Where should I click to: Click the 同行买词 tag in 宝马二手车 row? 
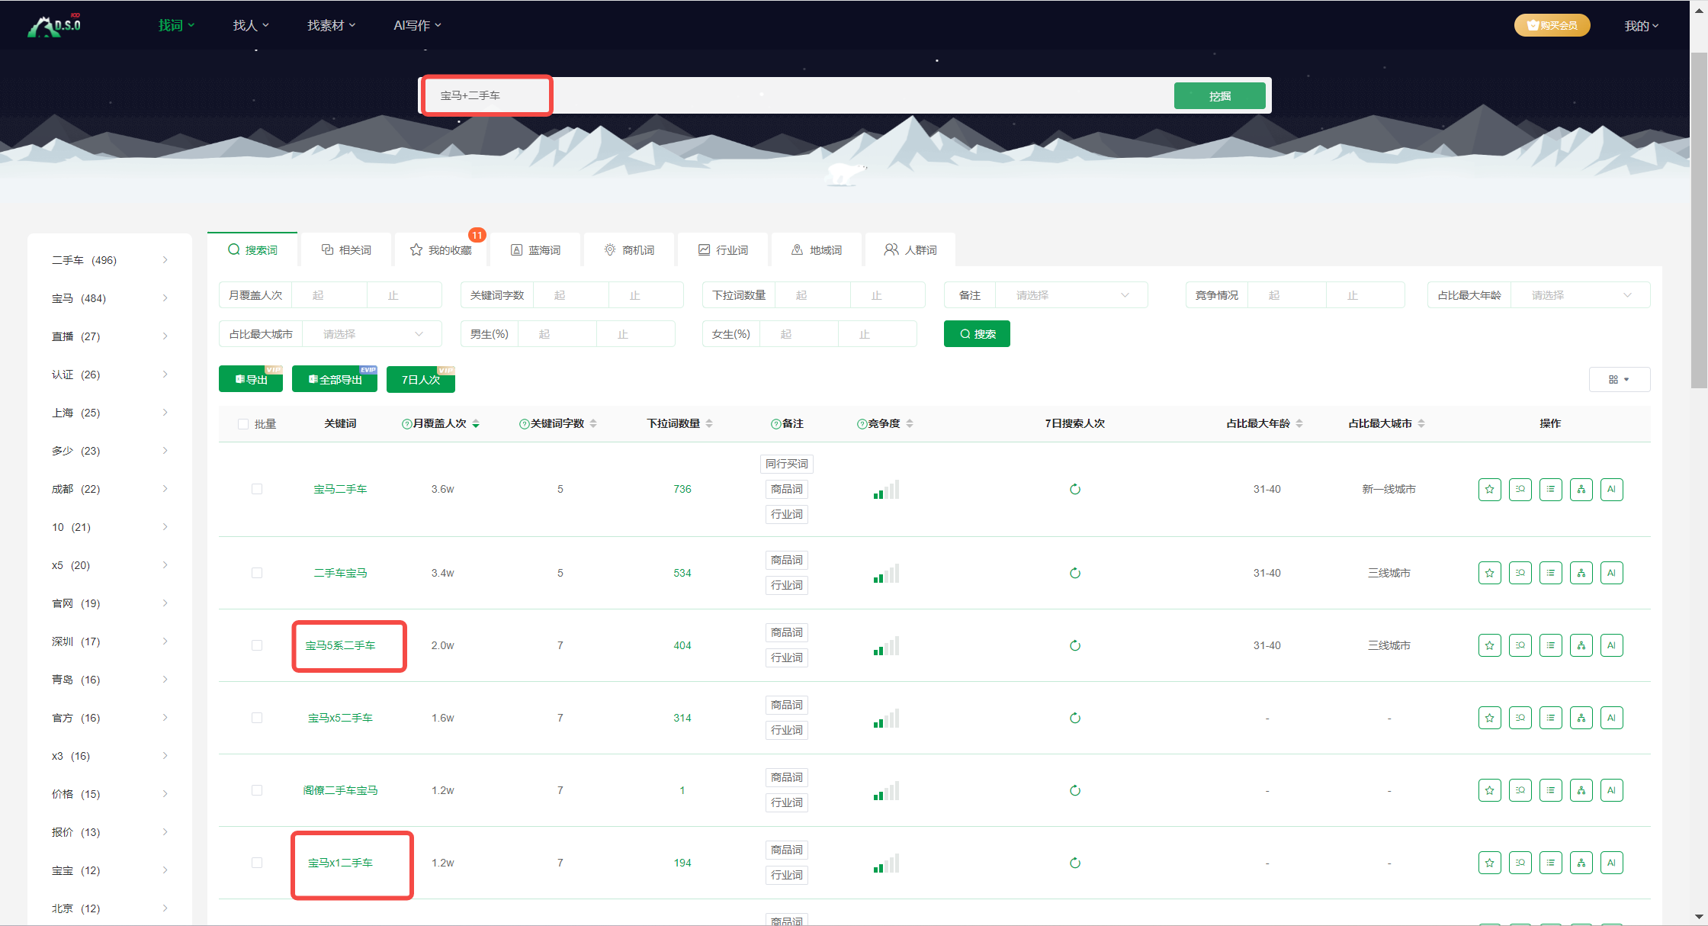click(x=787, y=464)
